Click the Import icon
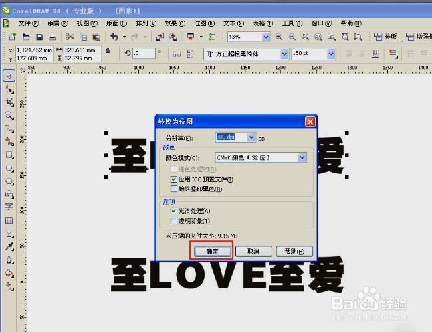Screen dimensions: 432x332 pyautogui.click(x=160, y=37)
